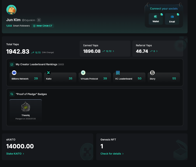Click the Billions Network logo icon
The width and height of the screenshot is (196, 167).
click(x=14, y=73)
